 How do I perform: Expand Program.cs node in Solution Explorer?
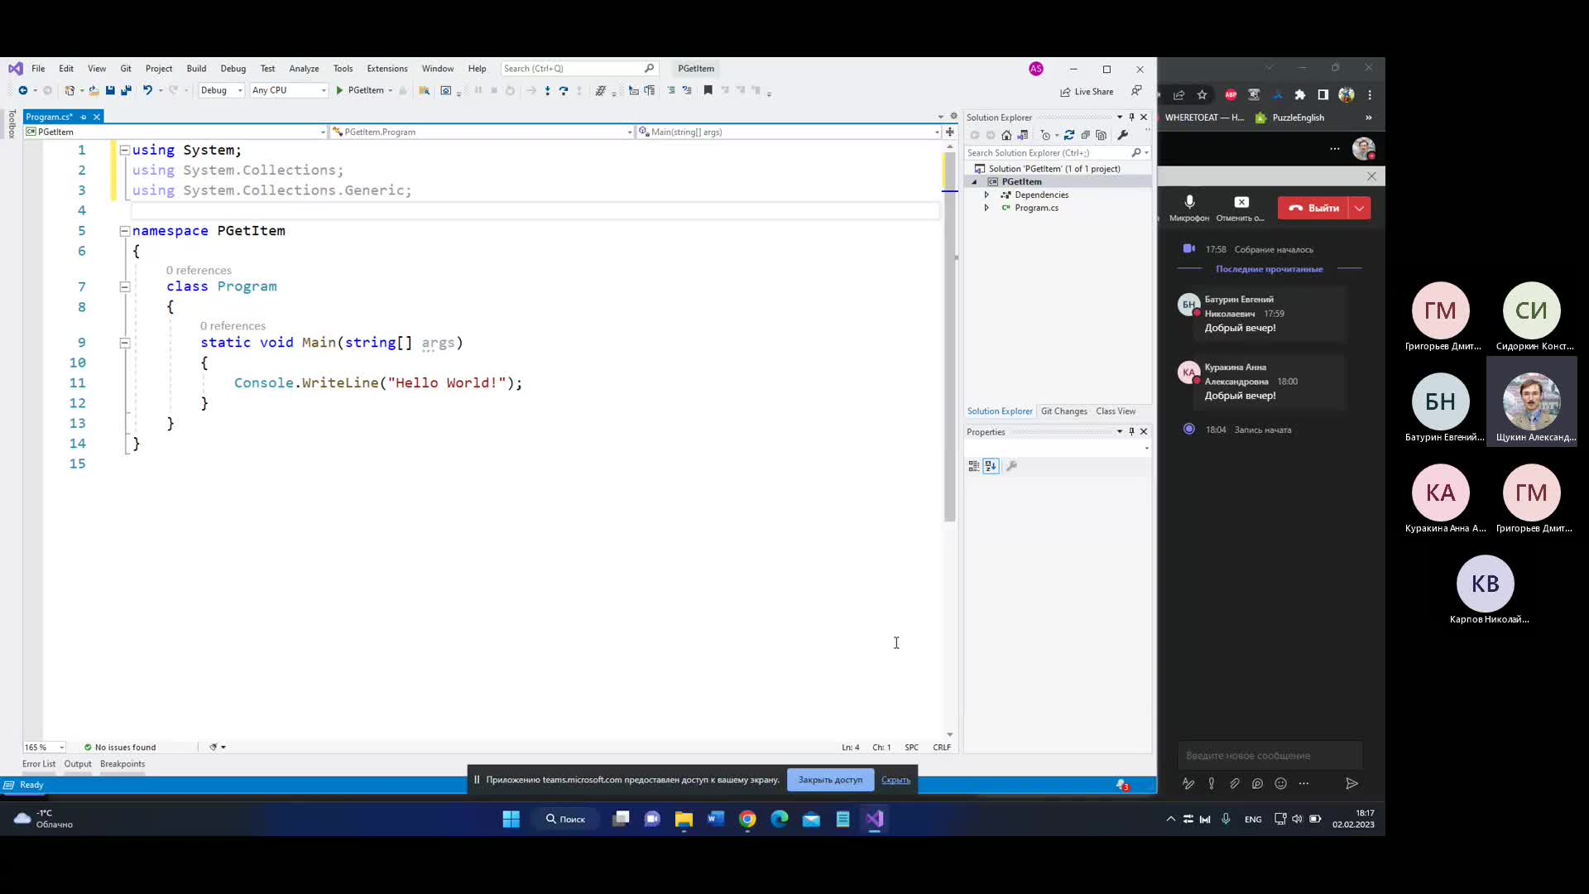(987, 208)
